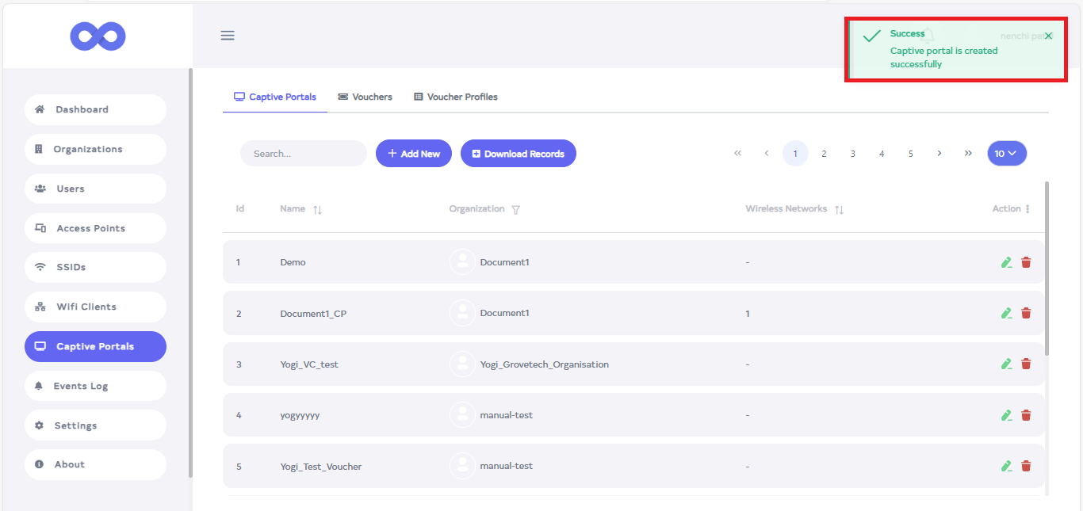The image size is (1083, 511).
Task: Open the Organization column filter
Action: tap(515, 210)
